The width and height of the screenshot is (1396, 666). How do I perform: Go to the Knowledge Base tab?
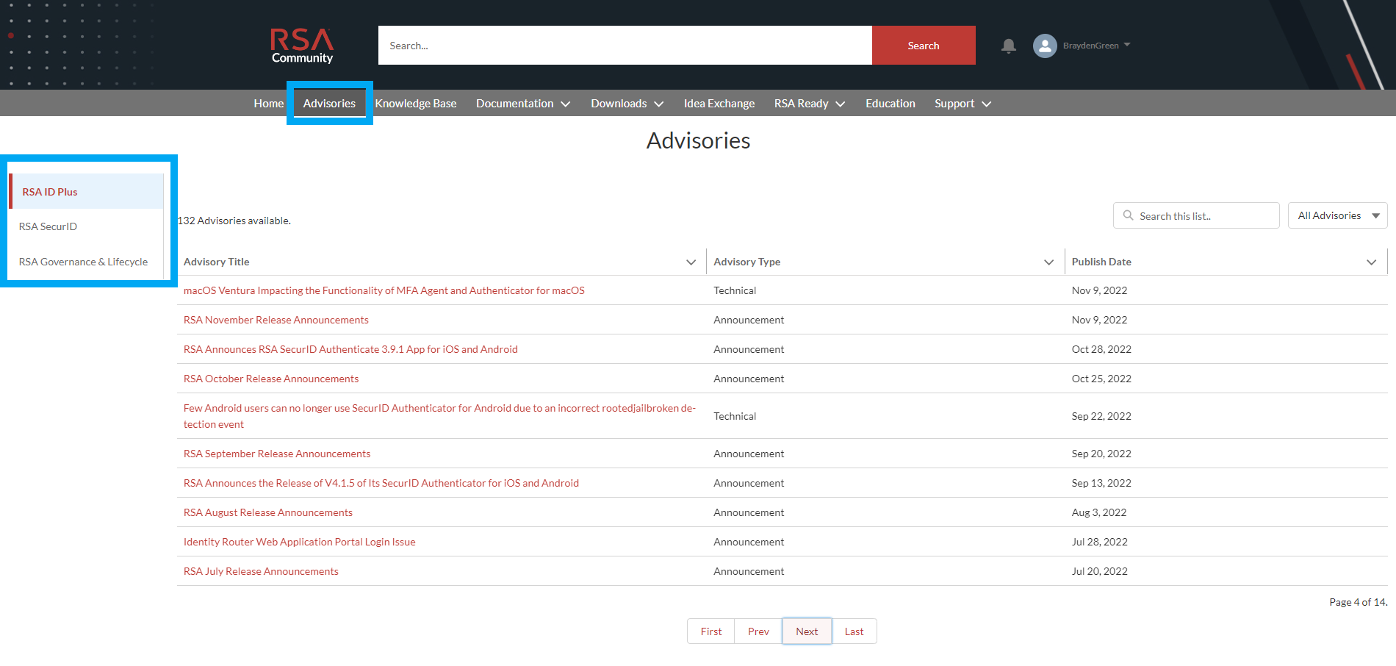coord(416,104)
